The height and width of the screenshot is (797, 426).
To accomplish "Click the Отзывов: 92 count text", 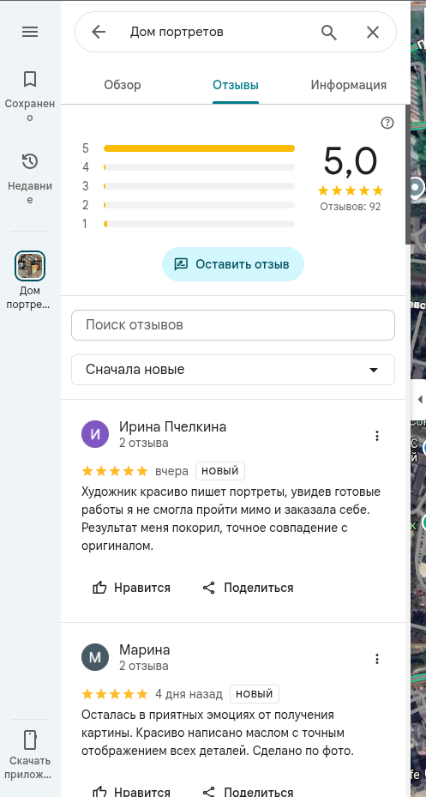I will (351, 207).
